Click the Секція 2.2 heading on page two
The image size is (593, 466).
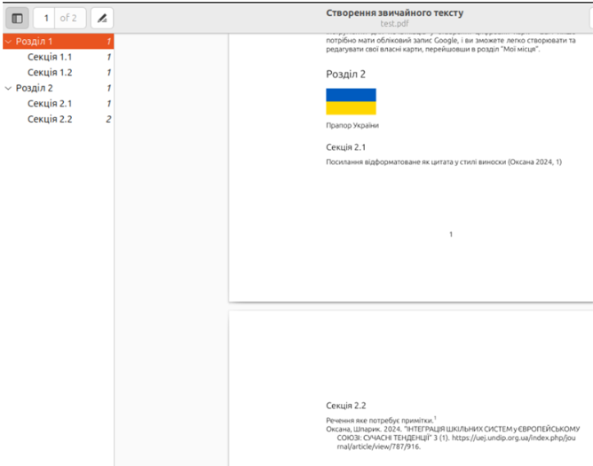point(345,405)
